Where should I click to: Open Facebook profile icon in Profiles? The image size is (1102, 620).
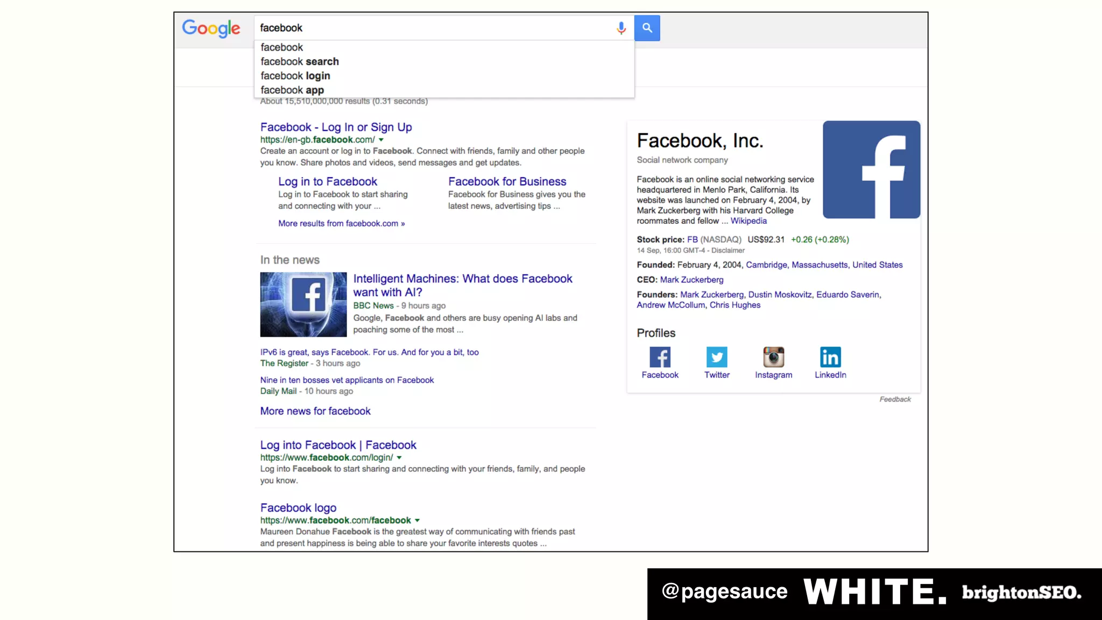660,357
